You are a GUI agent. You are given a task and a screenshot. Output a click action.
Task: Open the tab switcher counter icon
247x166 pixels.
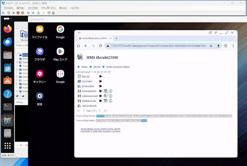click(226, 46)
